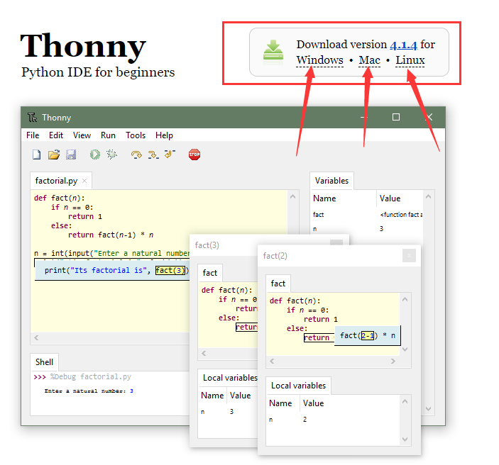Select the Variables panel tab
Screen dimensions: 499x465
[x=331, y=181]
